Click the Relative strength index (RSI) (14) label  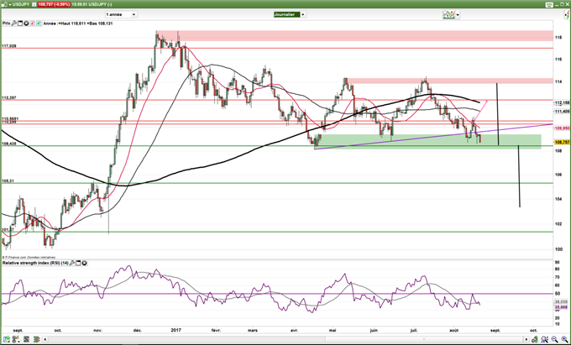(35, 263)
